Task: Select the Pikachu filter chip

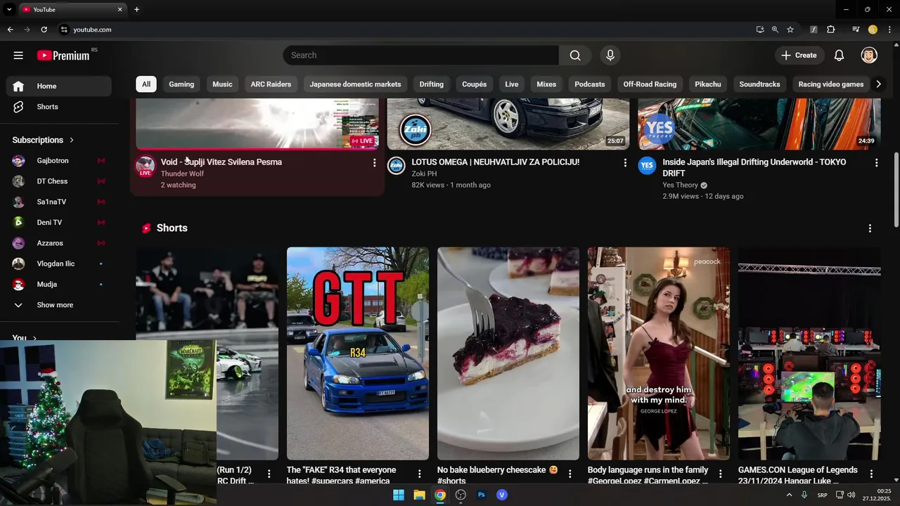Action: [708, 84]
